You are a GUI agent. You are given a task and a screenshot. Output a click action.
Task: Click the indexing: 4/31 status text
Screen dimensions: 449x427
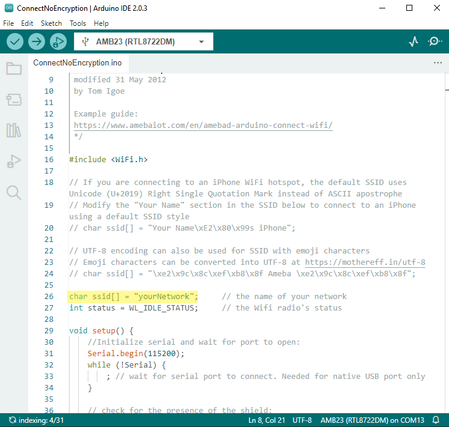[41, 420]
